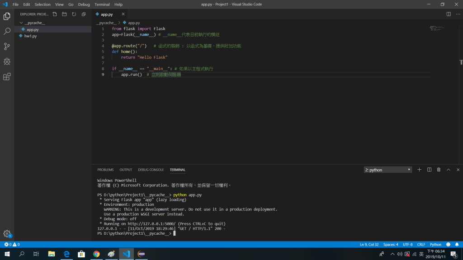Image resolution: width=463 pixels, height=260 pixels.
Task: Open the Search view in activity bar
Action: tap(7, 31)
